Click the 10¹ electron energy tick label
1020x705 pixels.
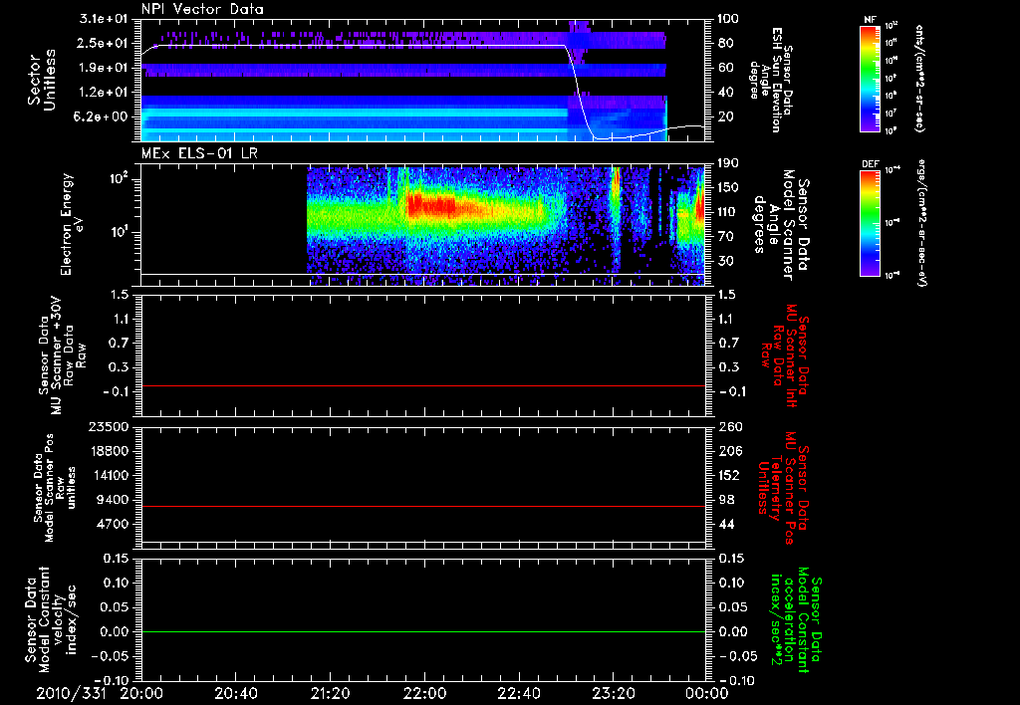click(118, 232)
